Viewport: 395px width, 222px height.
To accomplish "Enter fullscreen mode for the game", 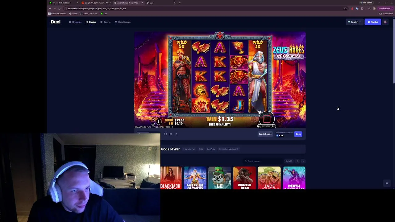I will pos(165,134).
